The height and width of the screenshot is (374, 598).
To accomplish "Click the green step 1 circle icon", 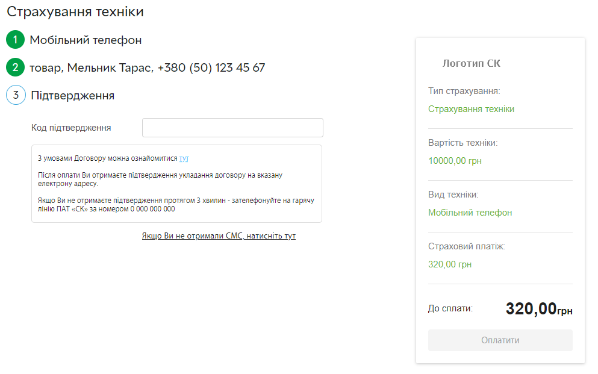I will (x=15, y=40).
